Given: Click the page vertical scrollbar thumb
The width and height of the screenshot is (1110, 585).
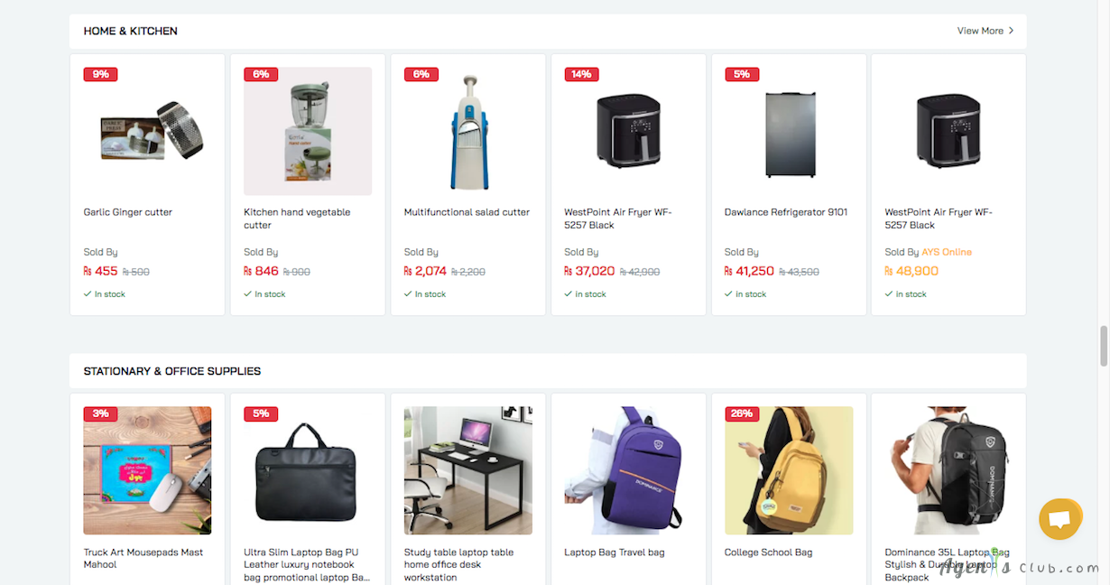Looking at the screenshot, I should (1103, 348).
